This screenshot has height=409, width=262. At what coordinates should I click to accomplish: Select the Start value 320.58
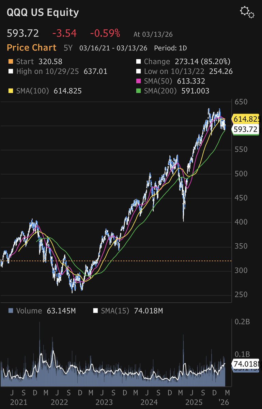coord(50,62)
